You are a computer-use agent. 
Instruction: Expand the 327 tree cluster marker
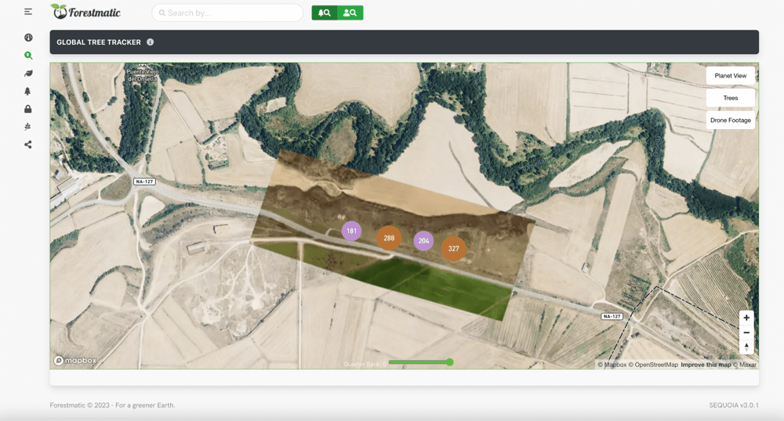point(453,249)
